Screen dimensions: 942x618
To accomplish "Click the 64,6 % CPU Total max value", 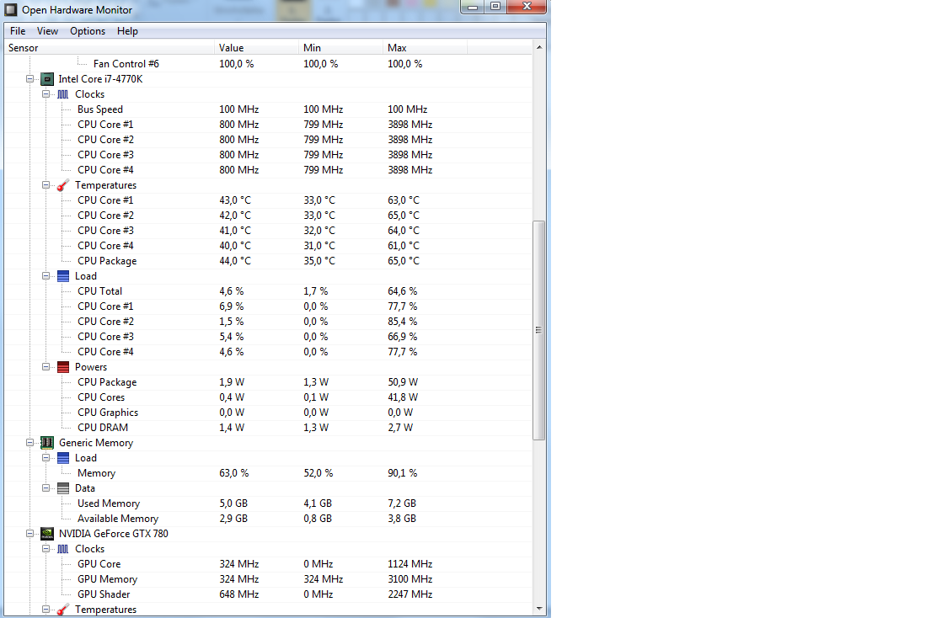I will (x=403, y=291).
